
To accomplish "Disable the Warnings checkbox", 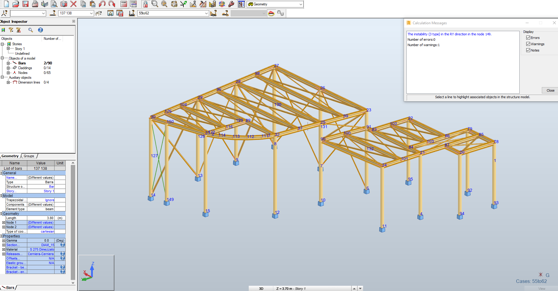I will (x=528, y=44).
